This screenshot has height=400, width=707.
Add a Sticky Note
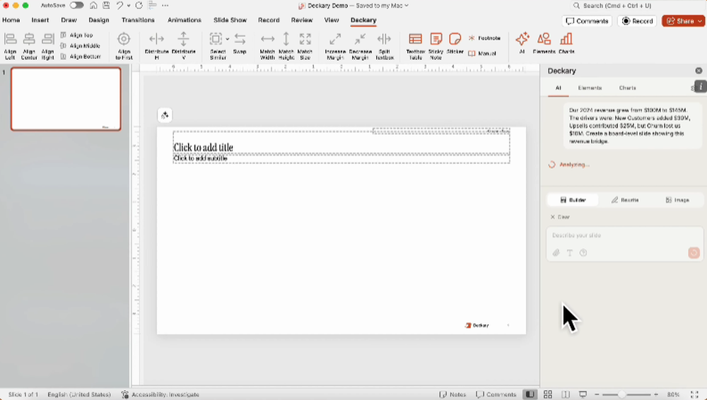(x=436, y=45)
